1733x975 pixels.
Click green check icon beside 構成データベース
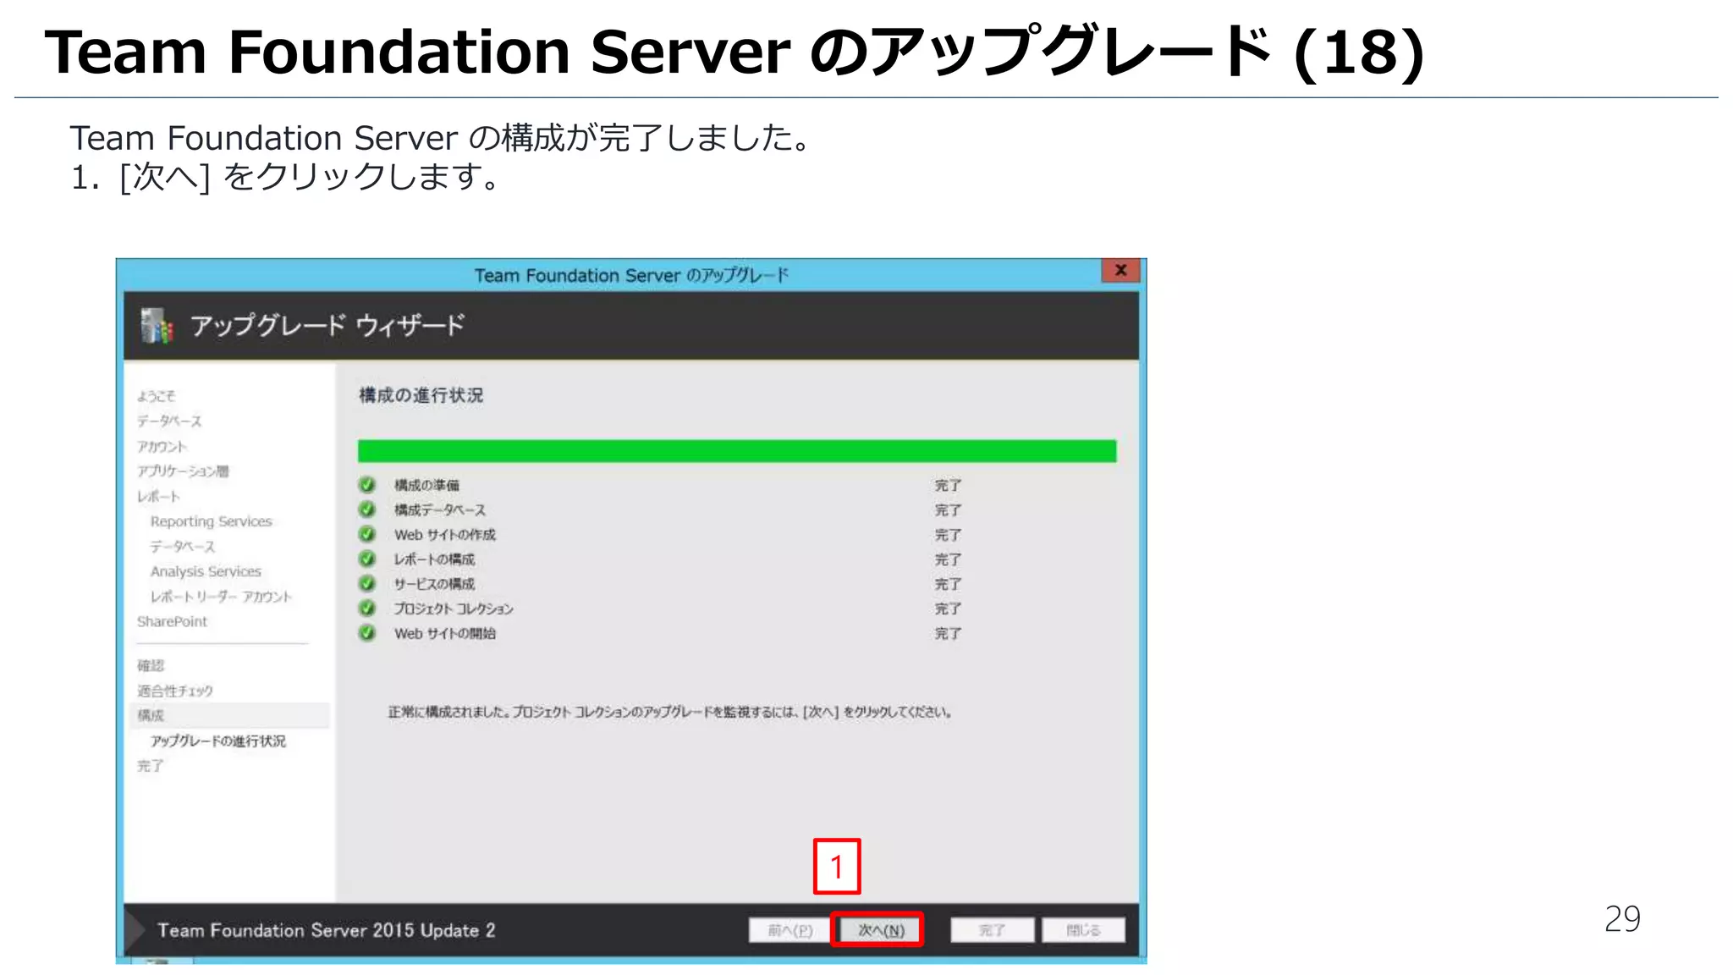(367, 510)
